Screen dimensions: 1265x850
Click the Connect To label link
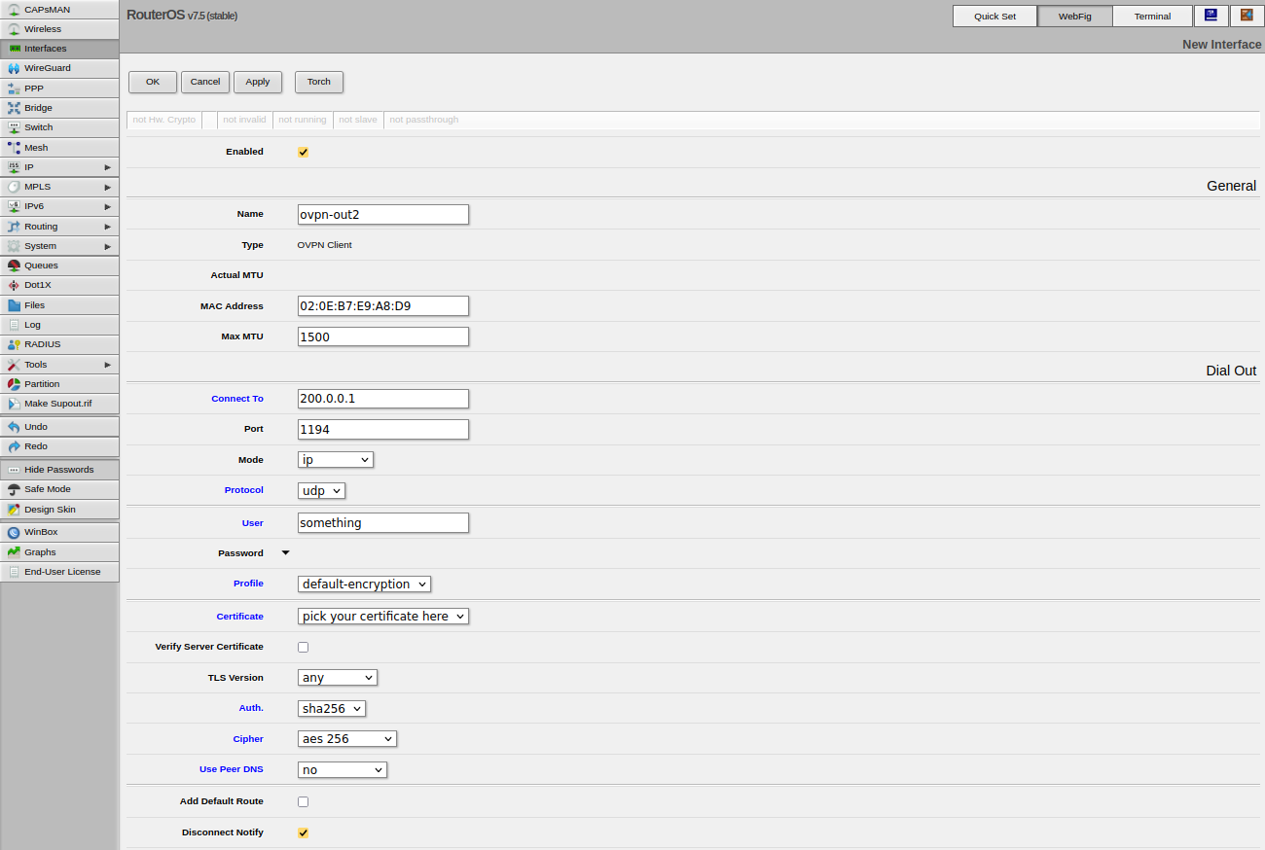237,399
